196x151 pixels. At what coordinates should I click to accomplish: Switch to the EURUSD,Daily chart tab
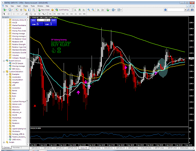(146, 148)
